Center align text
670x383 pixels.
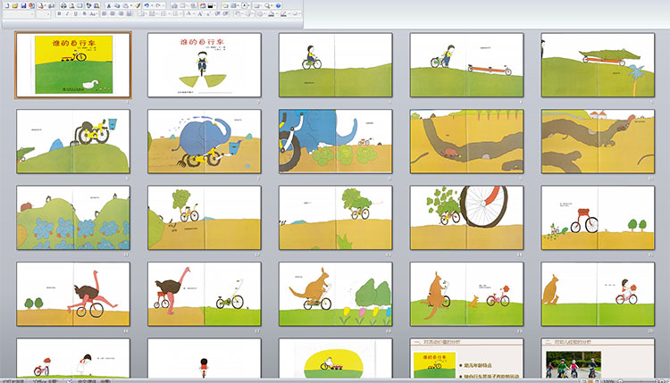[x=113, y=13]
